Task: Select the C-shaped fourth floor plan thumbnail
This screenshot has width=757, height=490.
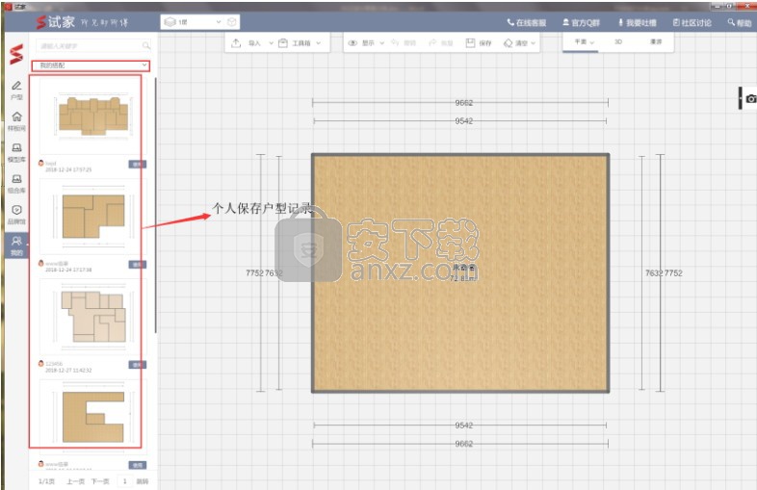Action: (93, 417)
